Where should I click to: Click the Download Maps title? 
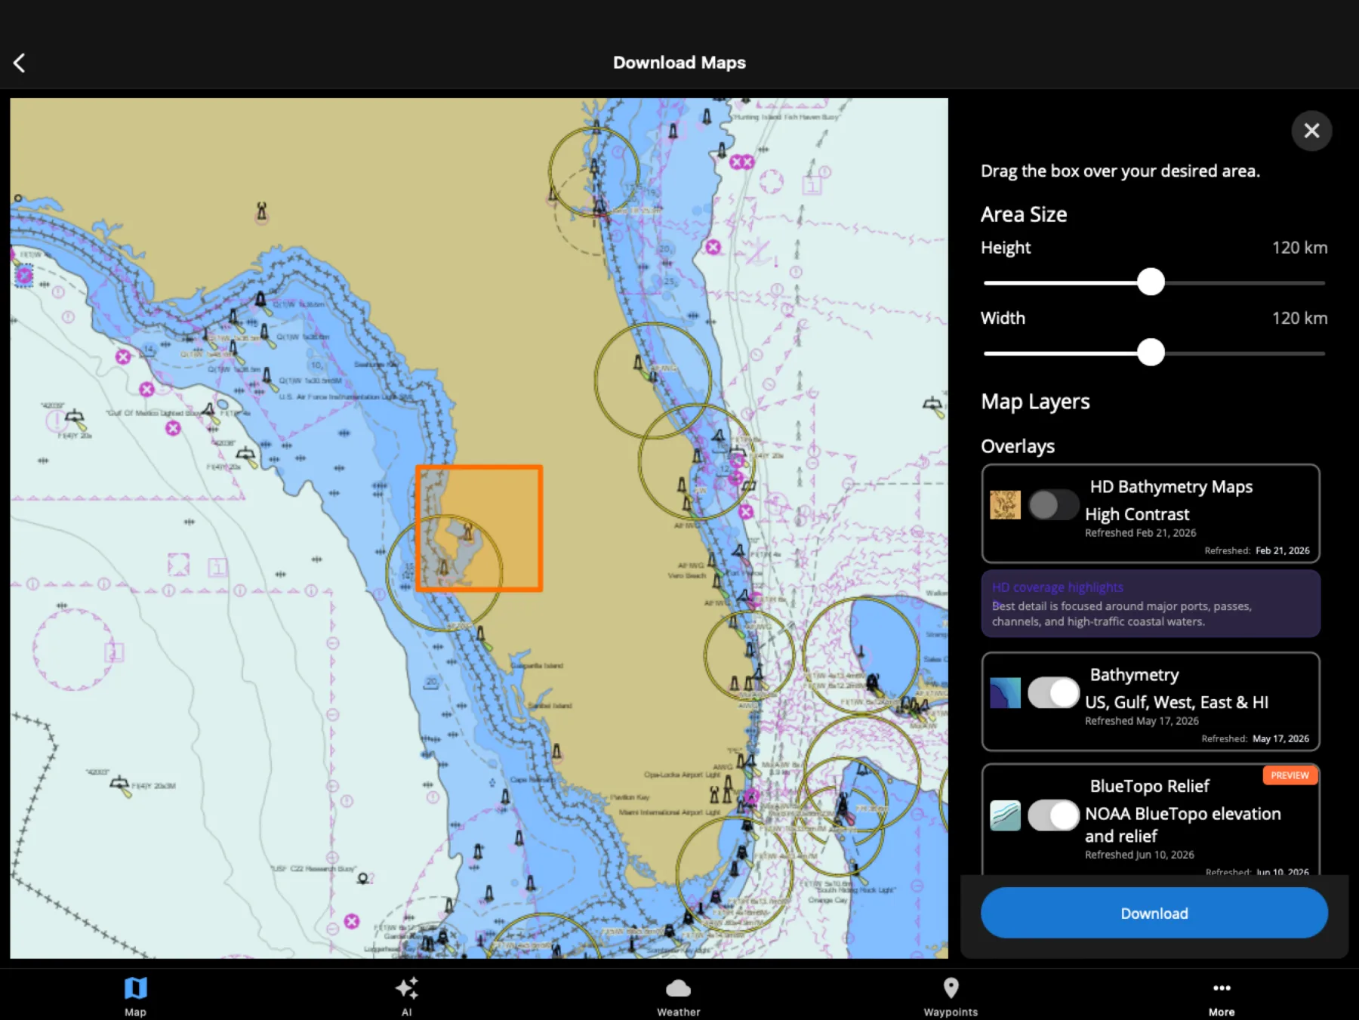tap(679, 63)
